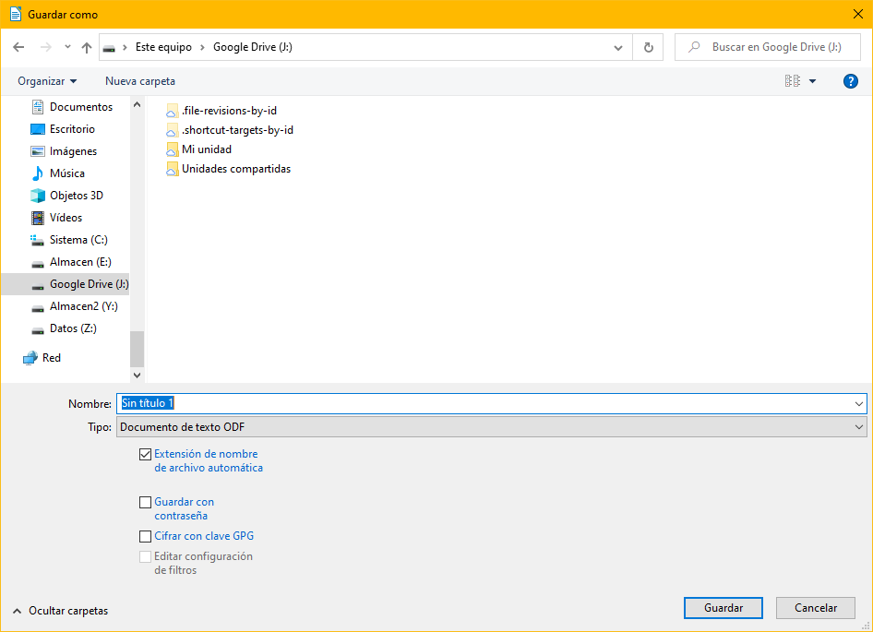Image resolution: width=873 pixels, height=632 pixels.
Task: Enable Cifrar con clave GPG checkbox
Action: click(x=145, y=536)
